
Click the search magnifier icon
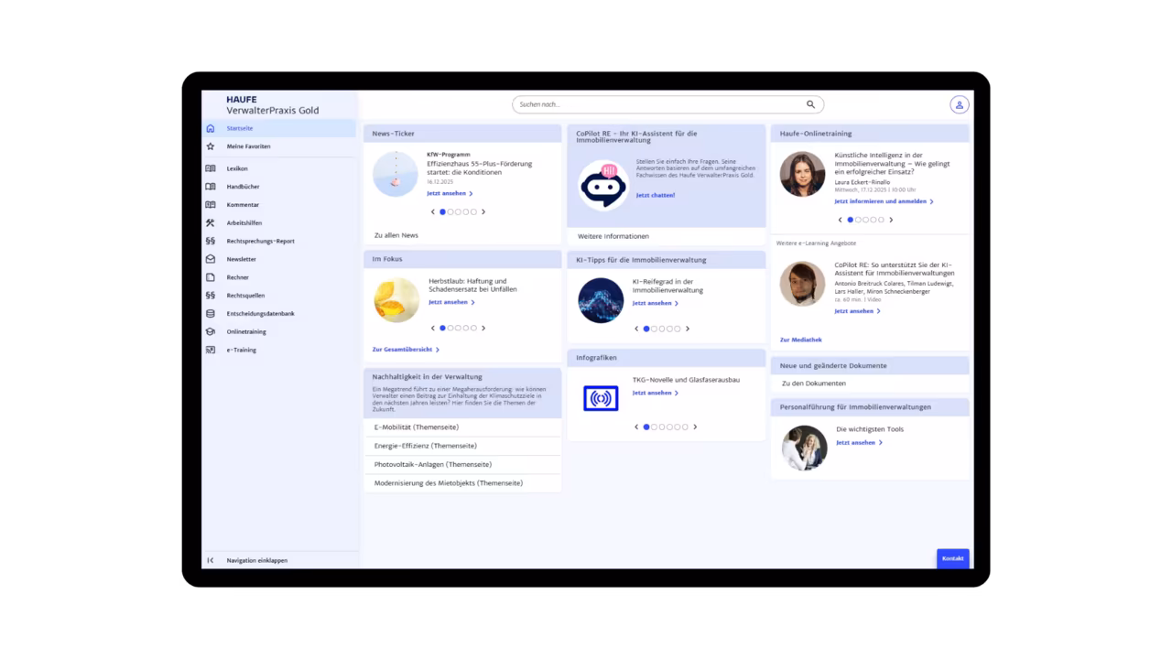coord(810,104)
